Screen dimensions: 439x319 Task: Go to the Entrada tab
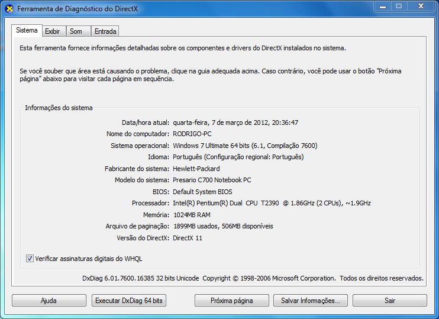(105, 31)
